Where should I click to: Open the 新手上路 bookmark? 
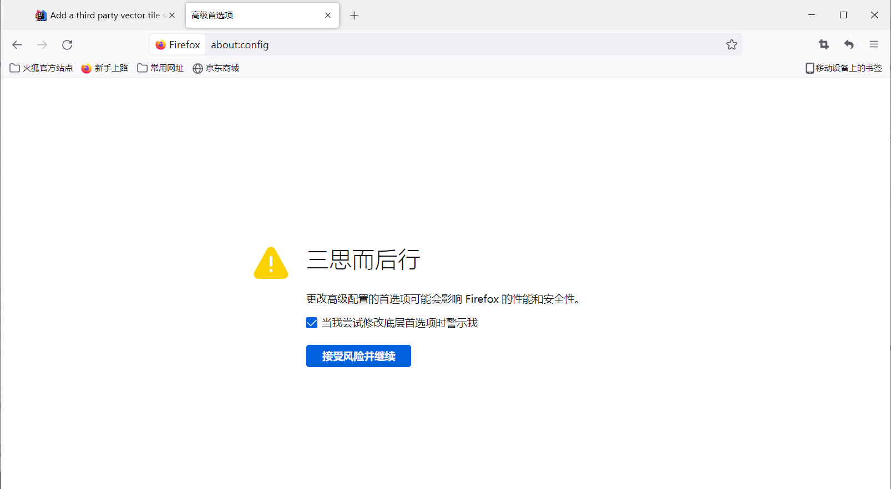(105, 68)
